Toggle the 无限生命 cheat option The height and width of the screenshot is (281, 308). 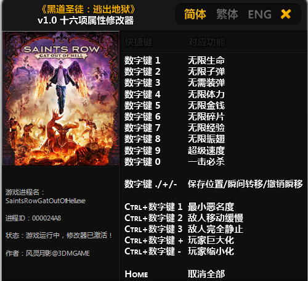coord(206,61)
